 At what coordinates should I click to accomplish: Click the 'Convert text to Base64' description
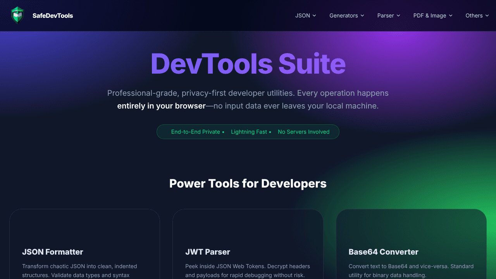pyautogui.click(x=411, y=270)
